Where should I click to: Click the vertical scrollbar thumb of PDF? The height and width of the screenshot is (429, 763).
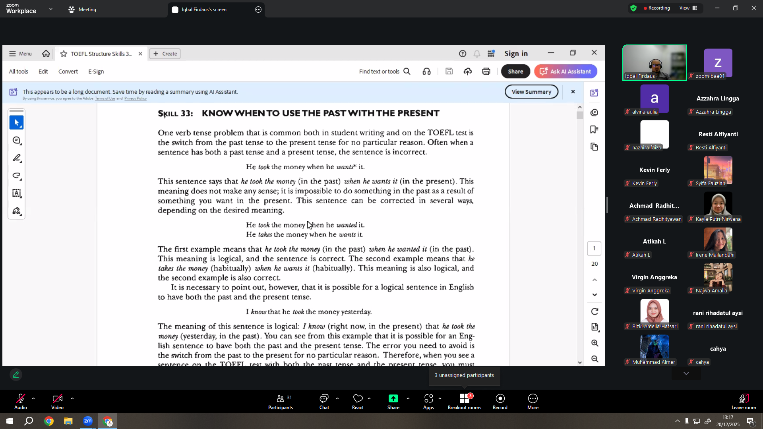[x=580, y=115]
